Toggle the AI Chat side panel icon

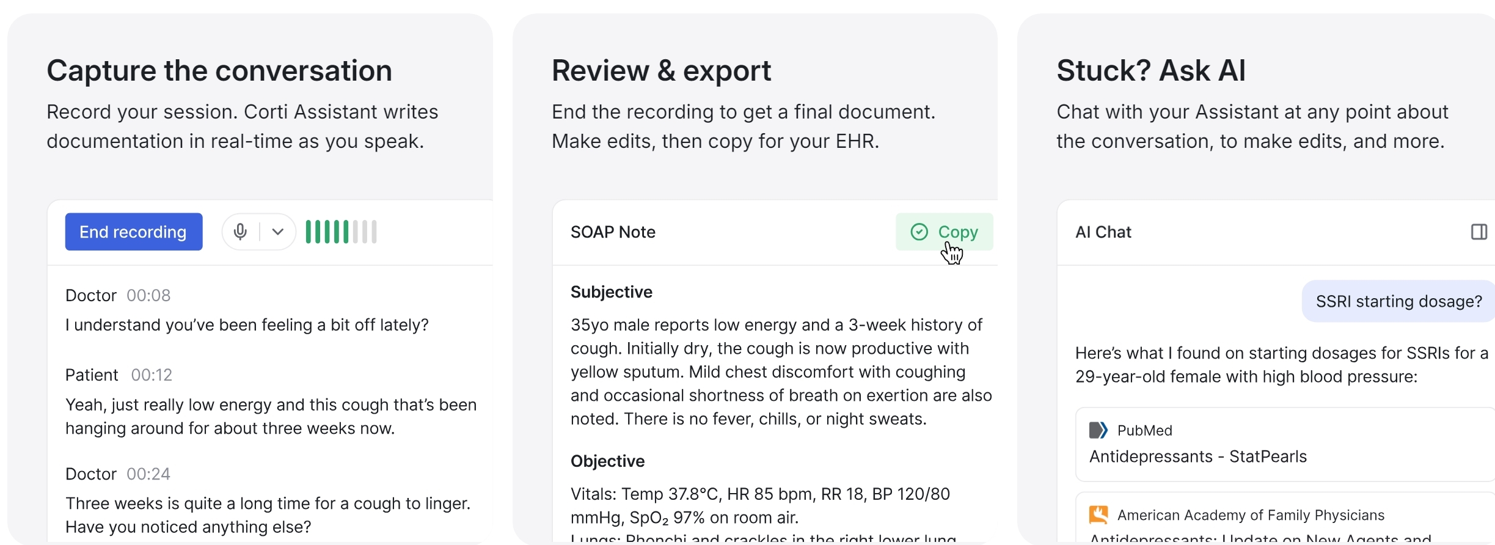tap(1479, 232)
